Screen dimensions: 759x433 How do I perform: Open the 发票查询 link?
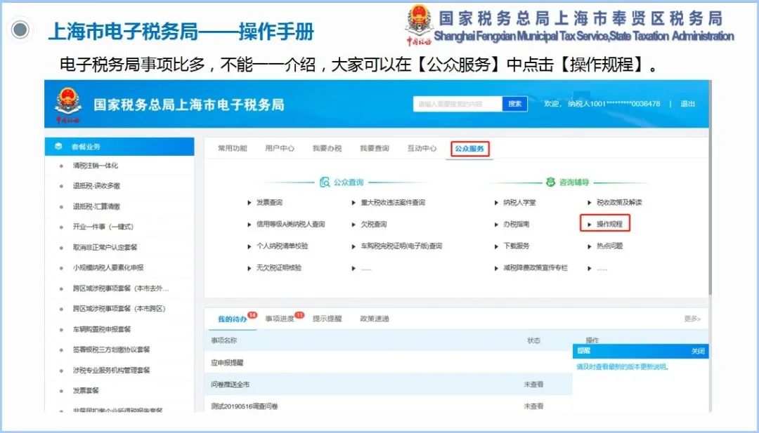click(269, 203)
